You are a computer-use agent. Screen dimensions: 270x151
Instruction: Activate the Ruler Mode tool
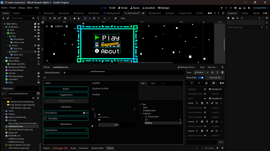pyautogui.click(x=79, y=18)
